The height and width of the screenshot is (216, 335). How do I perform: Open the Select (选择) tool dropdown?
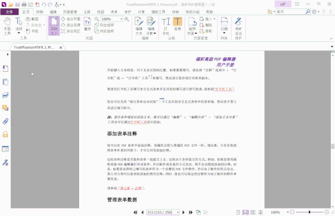tap(19, 33)
